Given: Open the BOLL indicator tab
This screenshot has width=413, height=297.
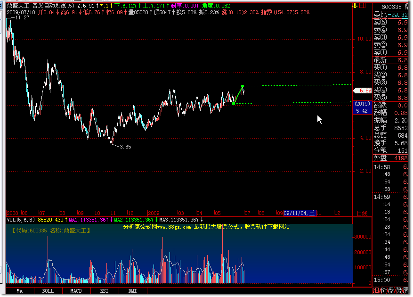Looking at the screenshot, I should (48, 291).
